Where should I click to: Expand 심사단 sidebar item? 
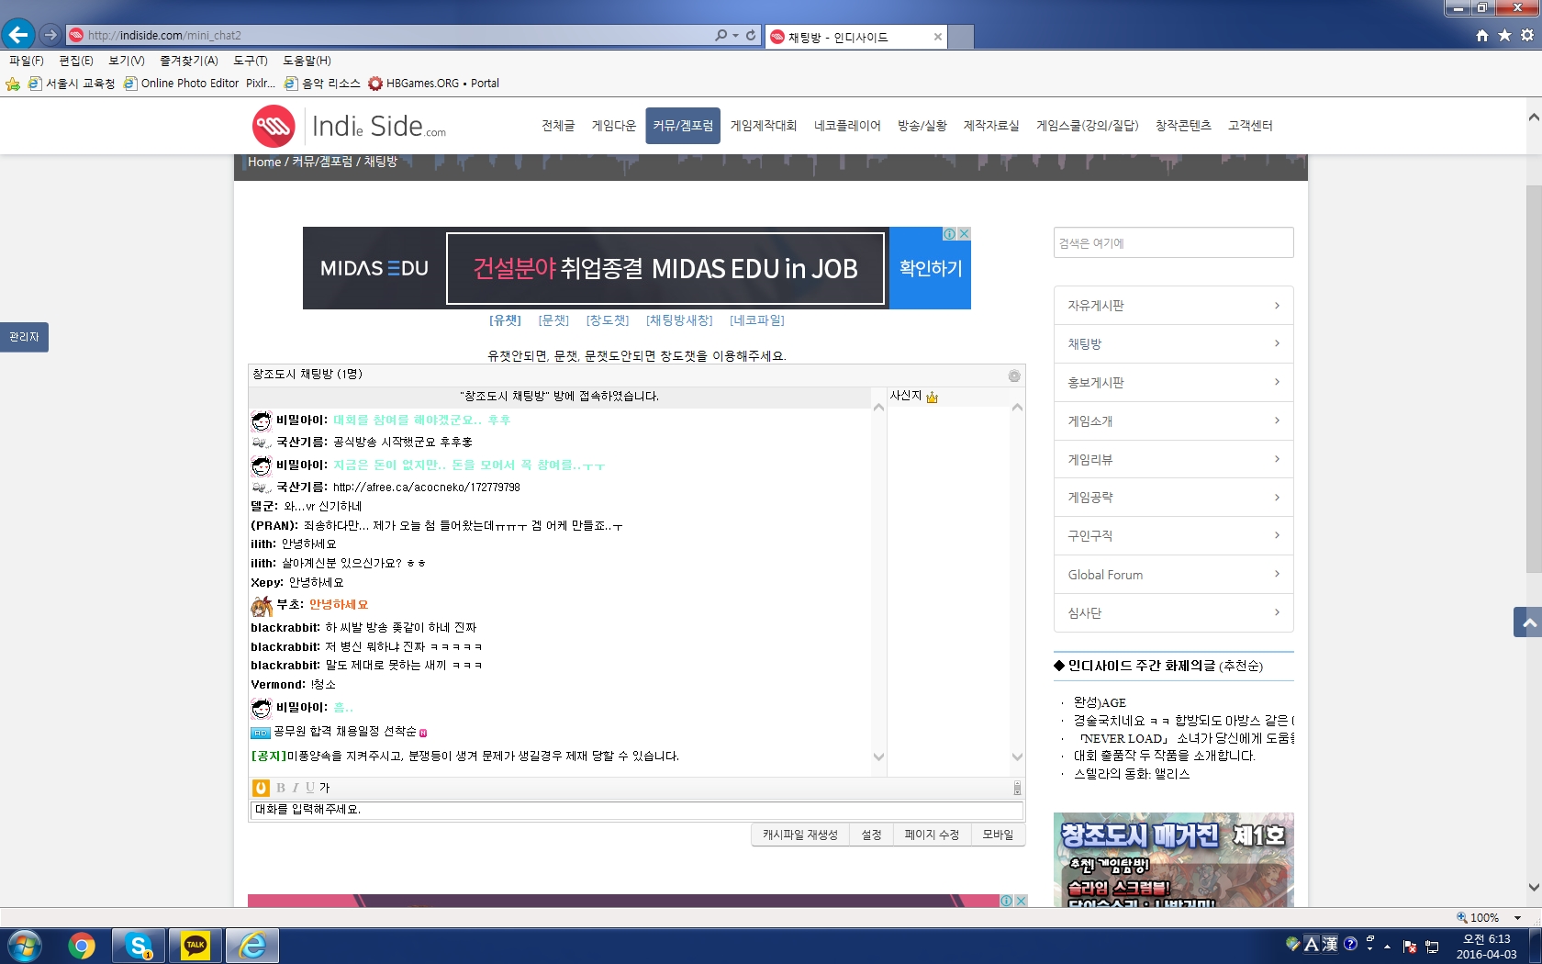[x=1174, y=613]
